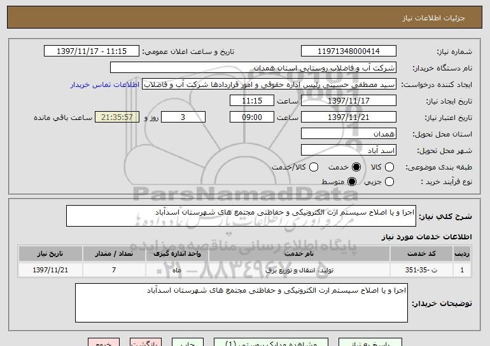Select the کالا radio button
Viewport: 490px width, 346px height.
coord(389,167)
